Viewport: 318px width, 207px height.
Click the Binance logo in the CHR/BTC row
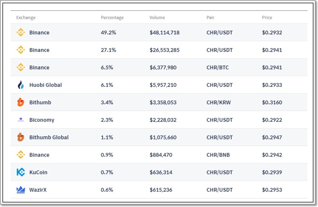[21, 67]
